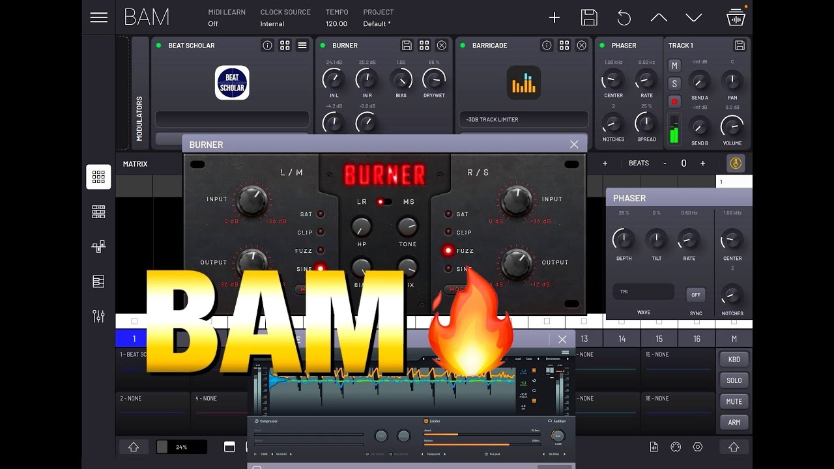Select pad tab 15
Viewport: 834px width, 469px height.
[659, 339]
